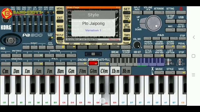Turn the tempo UP/DOWN dial
The width and height of the screenshot is (200, 112).
point(153,23)
